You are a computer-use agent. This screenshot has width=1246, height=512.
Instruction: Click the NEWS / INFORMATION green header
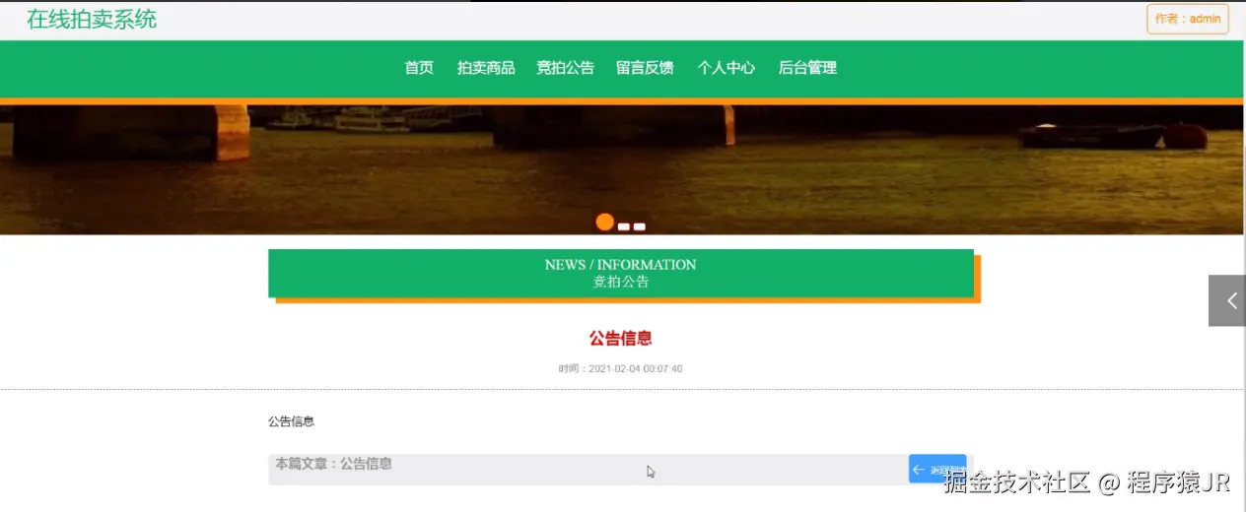coord(621,273)
